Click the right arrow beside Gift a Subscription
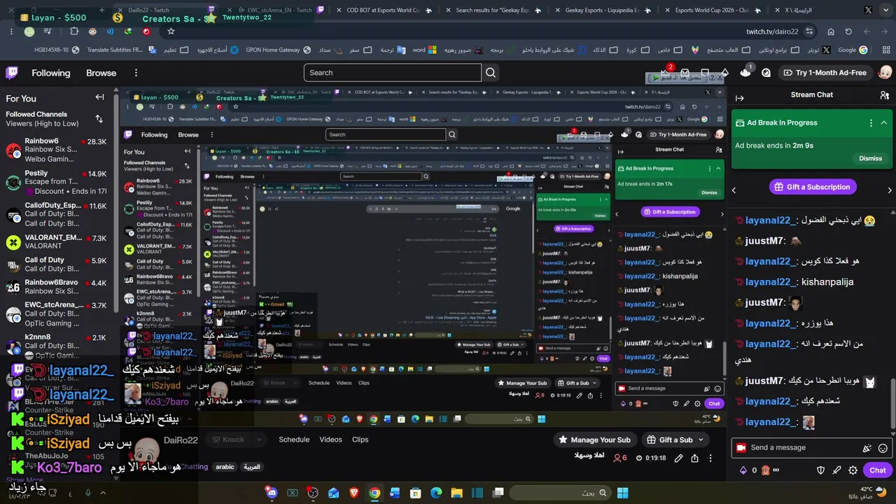Viewport: 896px width, 504px height. pos(890,190)
